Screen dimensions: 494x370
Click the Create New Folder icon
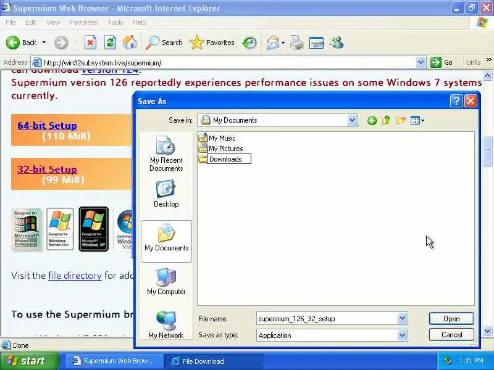[x=400, y=120]
